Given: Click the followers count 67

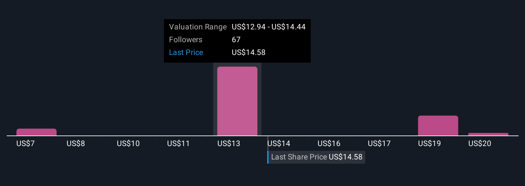Looking at the screenshot, I should point(236,40).
